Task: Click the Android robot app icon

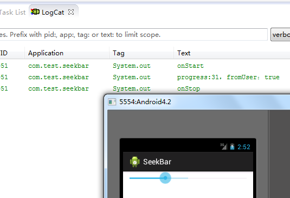Action: pyautogui.click(x=135, y=162)
